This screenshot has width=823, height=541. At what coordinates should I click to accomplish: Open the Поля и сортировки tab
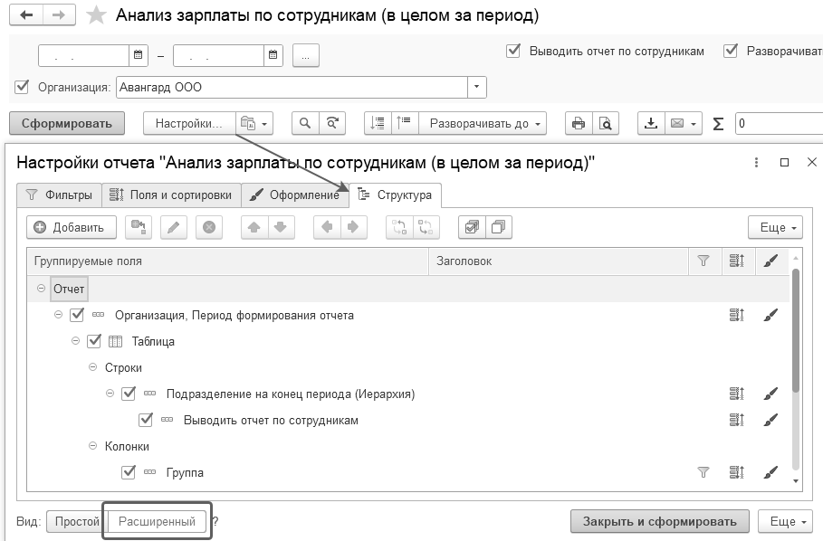171,195
